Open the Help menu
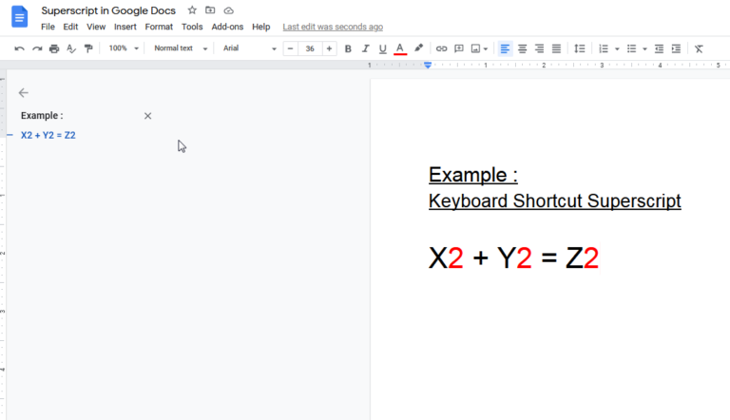This screenshot has width=730, height=420. coord(261,27)
